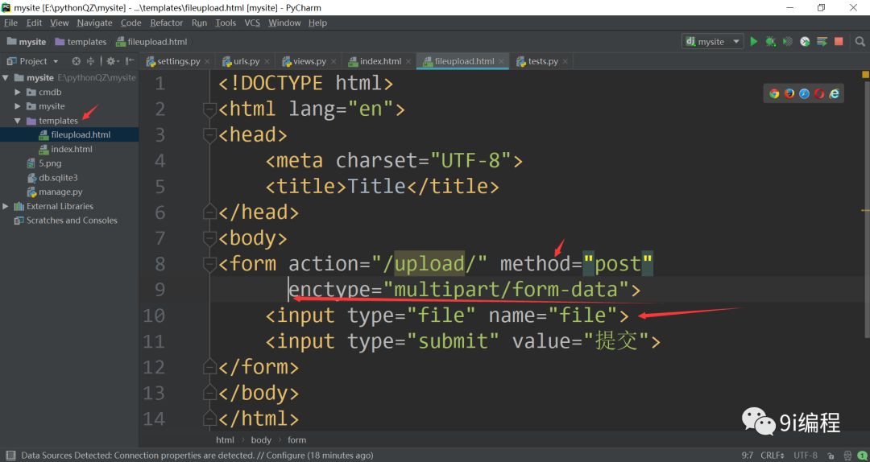Close the settings.py tab
The height and width of the screenshot is (462, 870).
pos(208,61)
